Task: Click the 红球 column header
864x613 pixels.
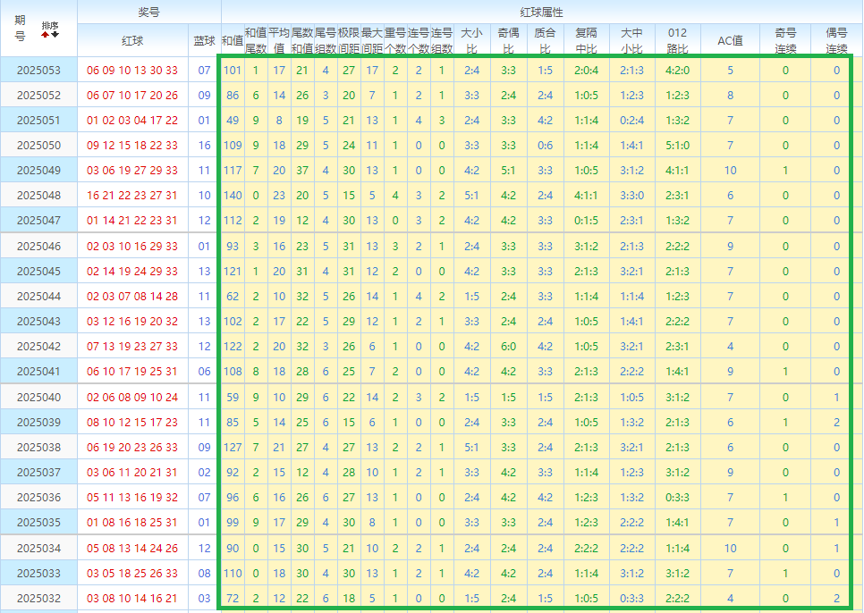Action: click(132, 40)
